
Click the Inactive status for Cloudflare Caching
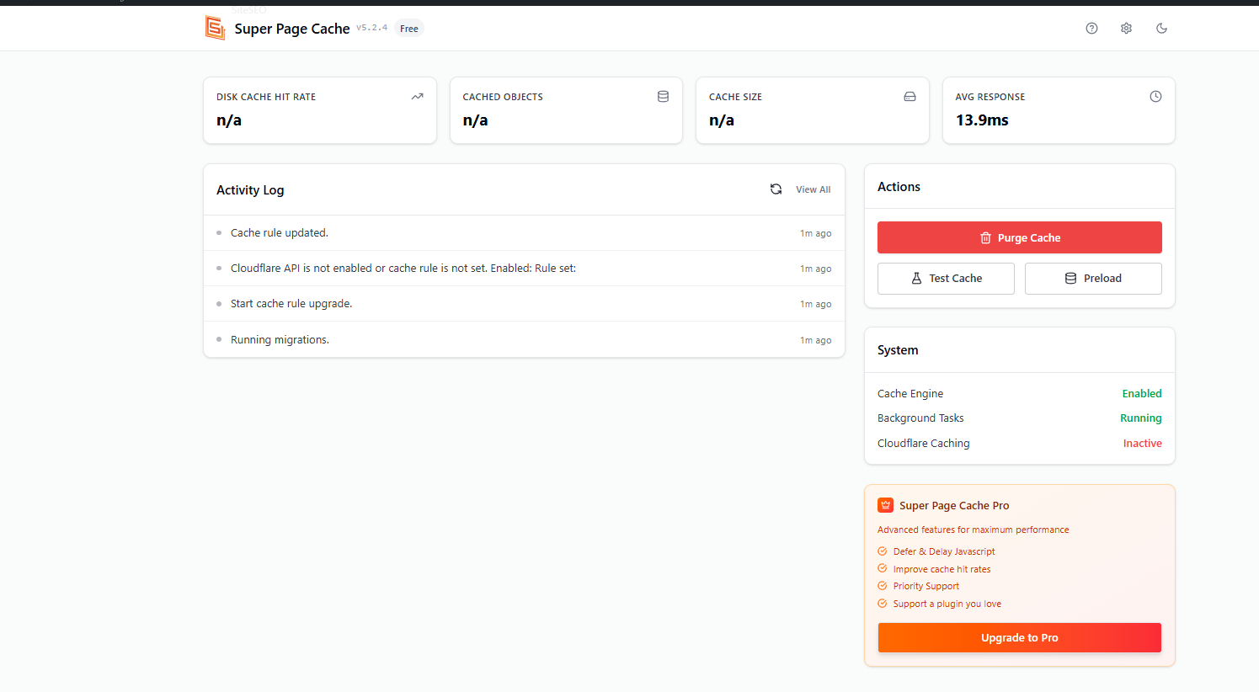1143,444
